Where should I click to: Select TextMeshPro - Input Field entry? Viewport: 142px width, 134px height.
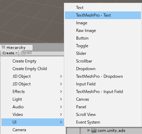[103, 92]
